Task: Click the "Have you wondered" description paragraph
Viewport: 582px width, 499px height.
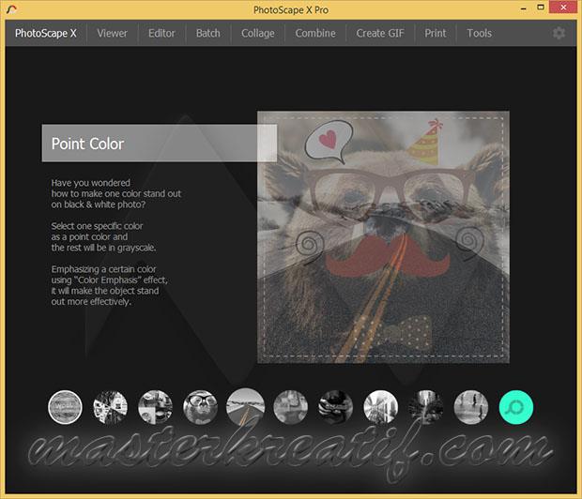Action: click(115, 193)
